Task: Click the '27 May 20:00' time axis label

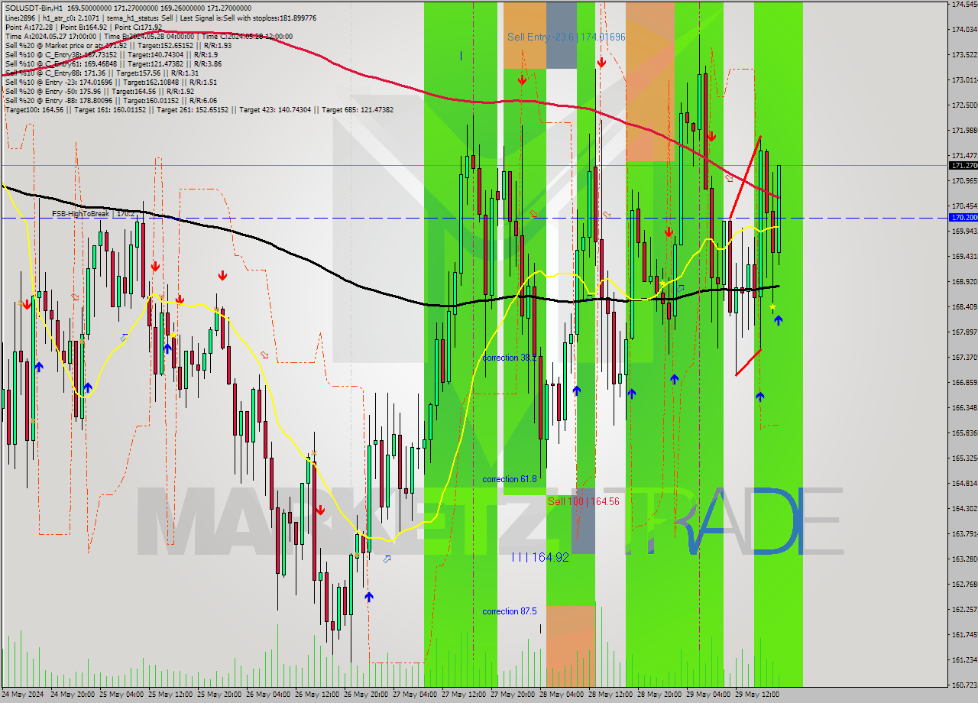Action: point(512,695)
